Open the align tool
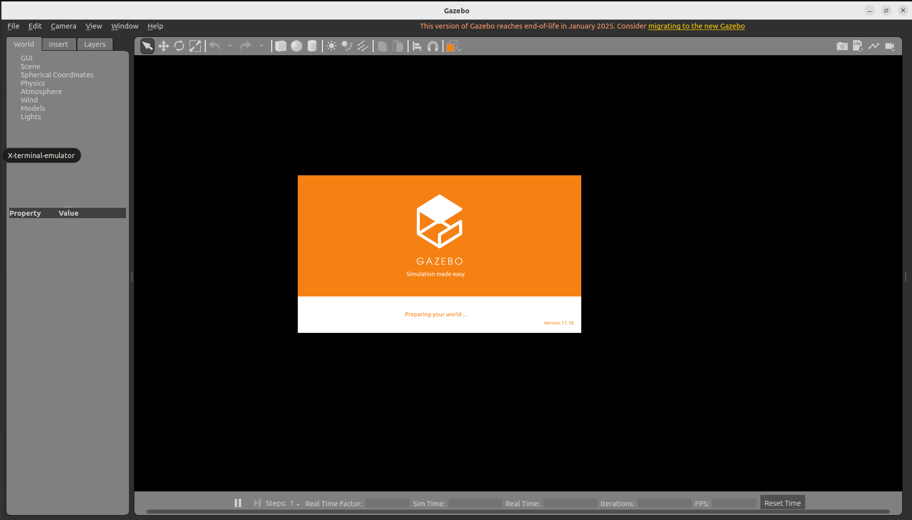Screen dimensions: 912x520 click(x=417, y=46)
